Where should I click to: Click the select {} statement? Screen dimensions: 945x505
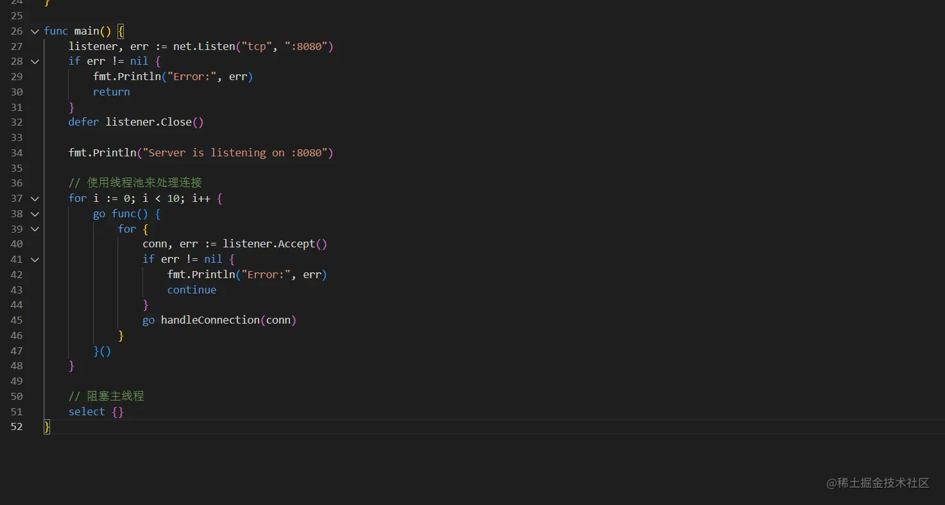pos(96,411)
